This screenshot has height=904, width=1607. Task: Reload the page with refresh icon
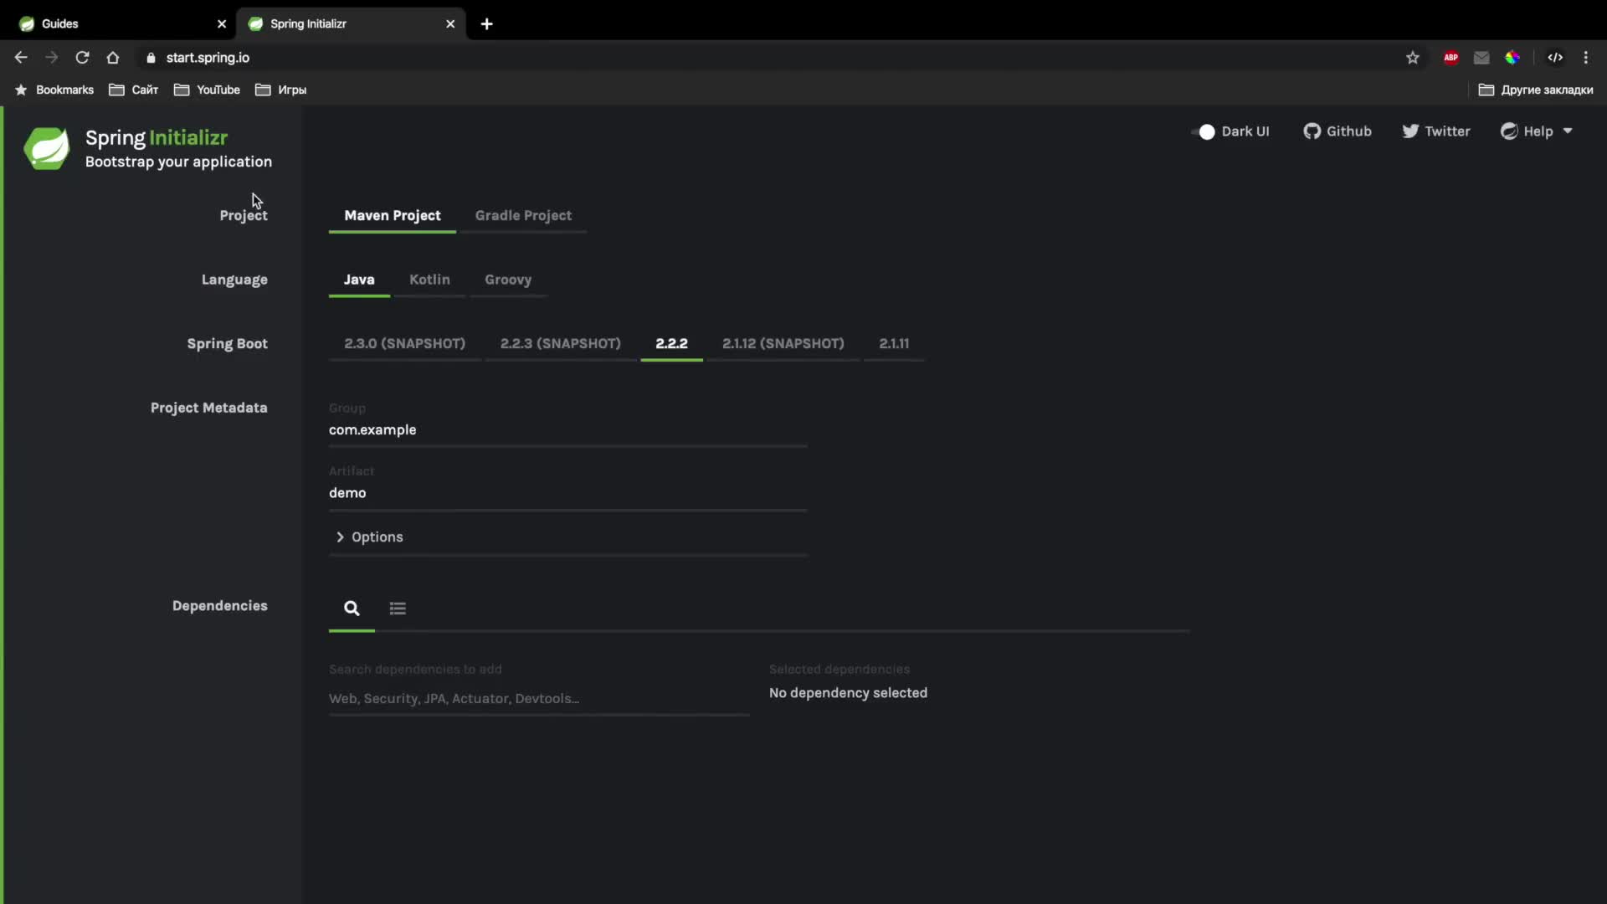[82, 58]
